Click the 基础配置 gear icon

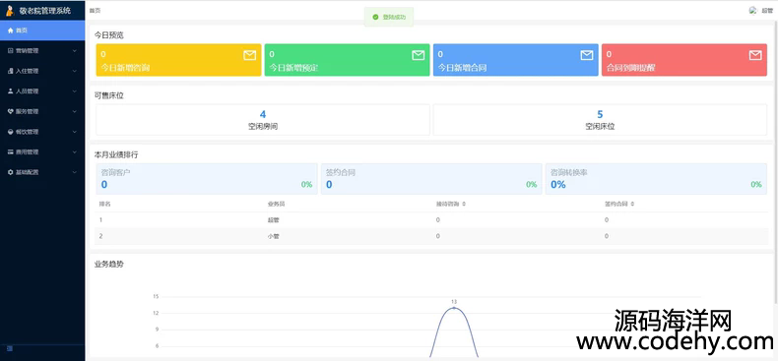click(x=11, y=172)
